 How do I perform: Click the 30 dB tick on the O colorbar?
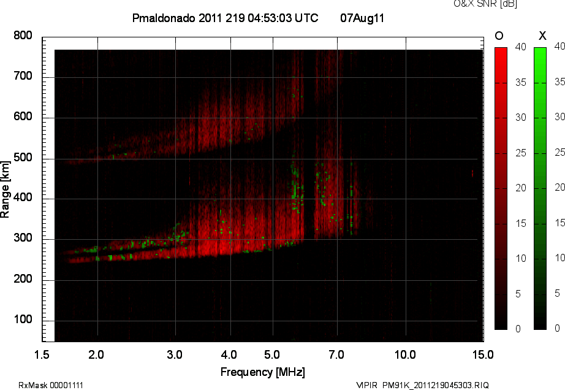pyautogui.click(x=521, y=118)
